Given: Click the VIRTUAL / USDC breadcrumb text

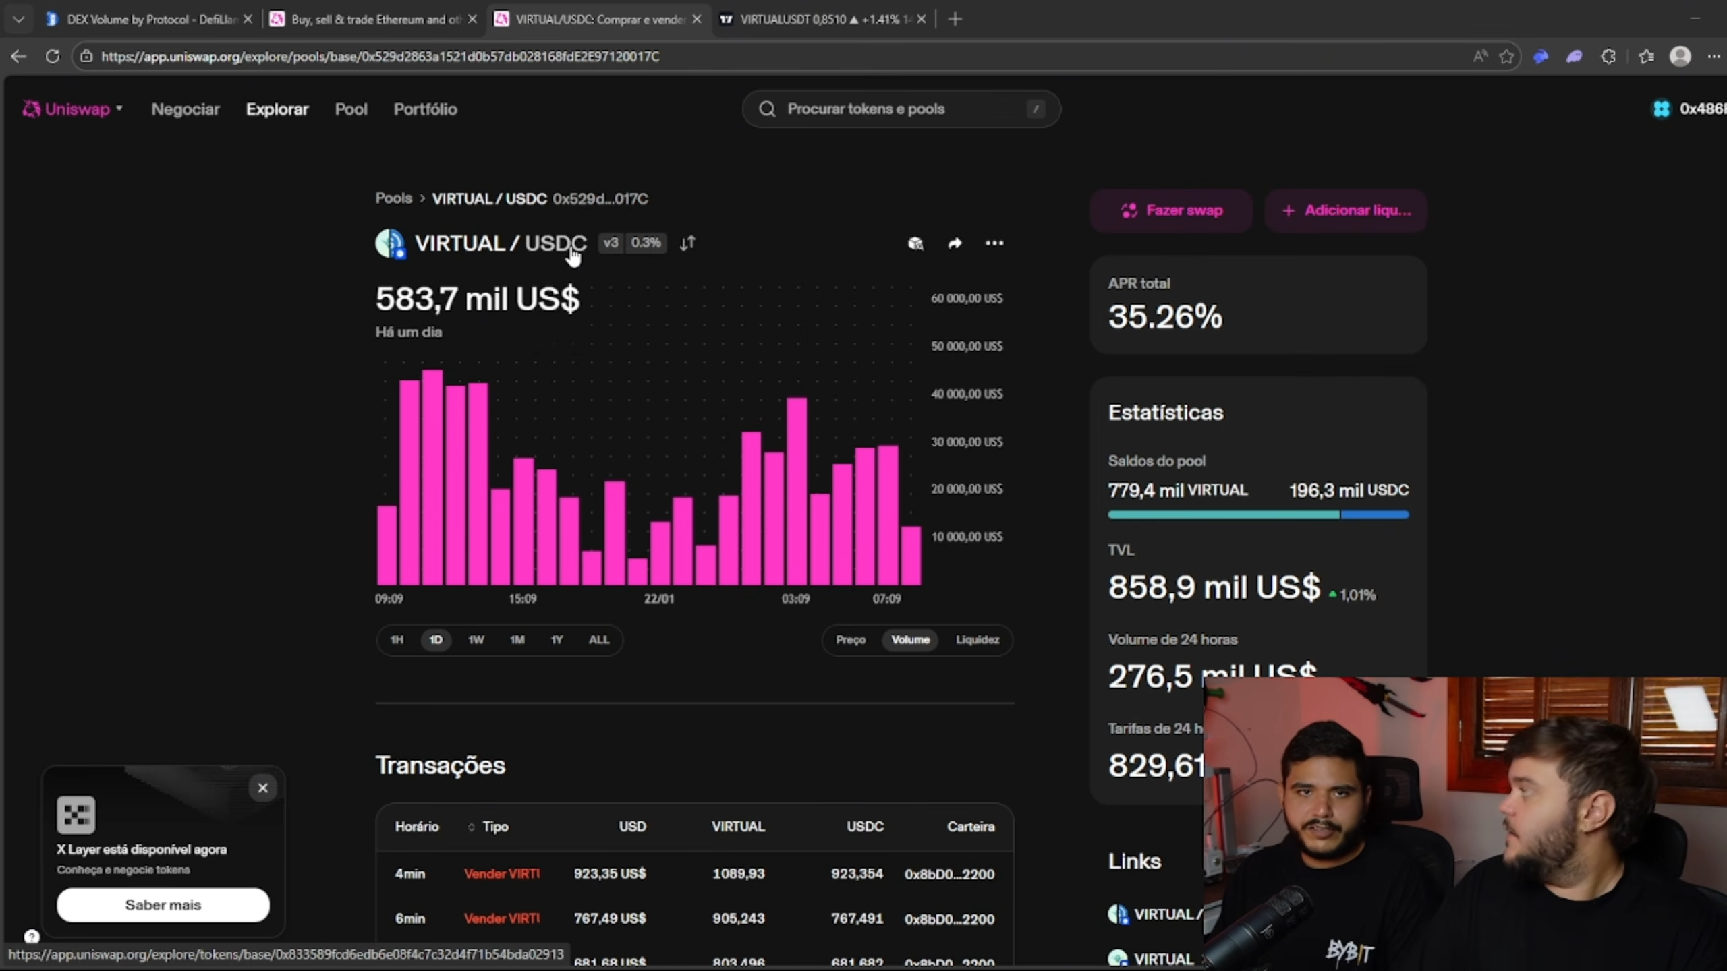Looking at the screenshot, I should 489,199.
